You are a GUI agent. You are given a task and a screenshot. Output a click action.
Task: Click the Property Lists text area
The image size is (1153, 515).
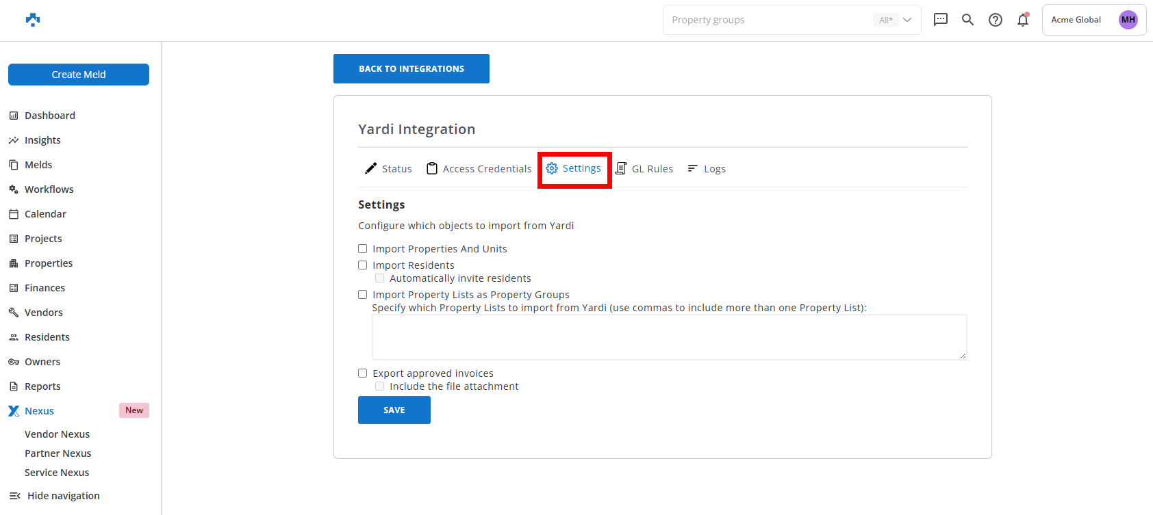pos(669,337)
